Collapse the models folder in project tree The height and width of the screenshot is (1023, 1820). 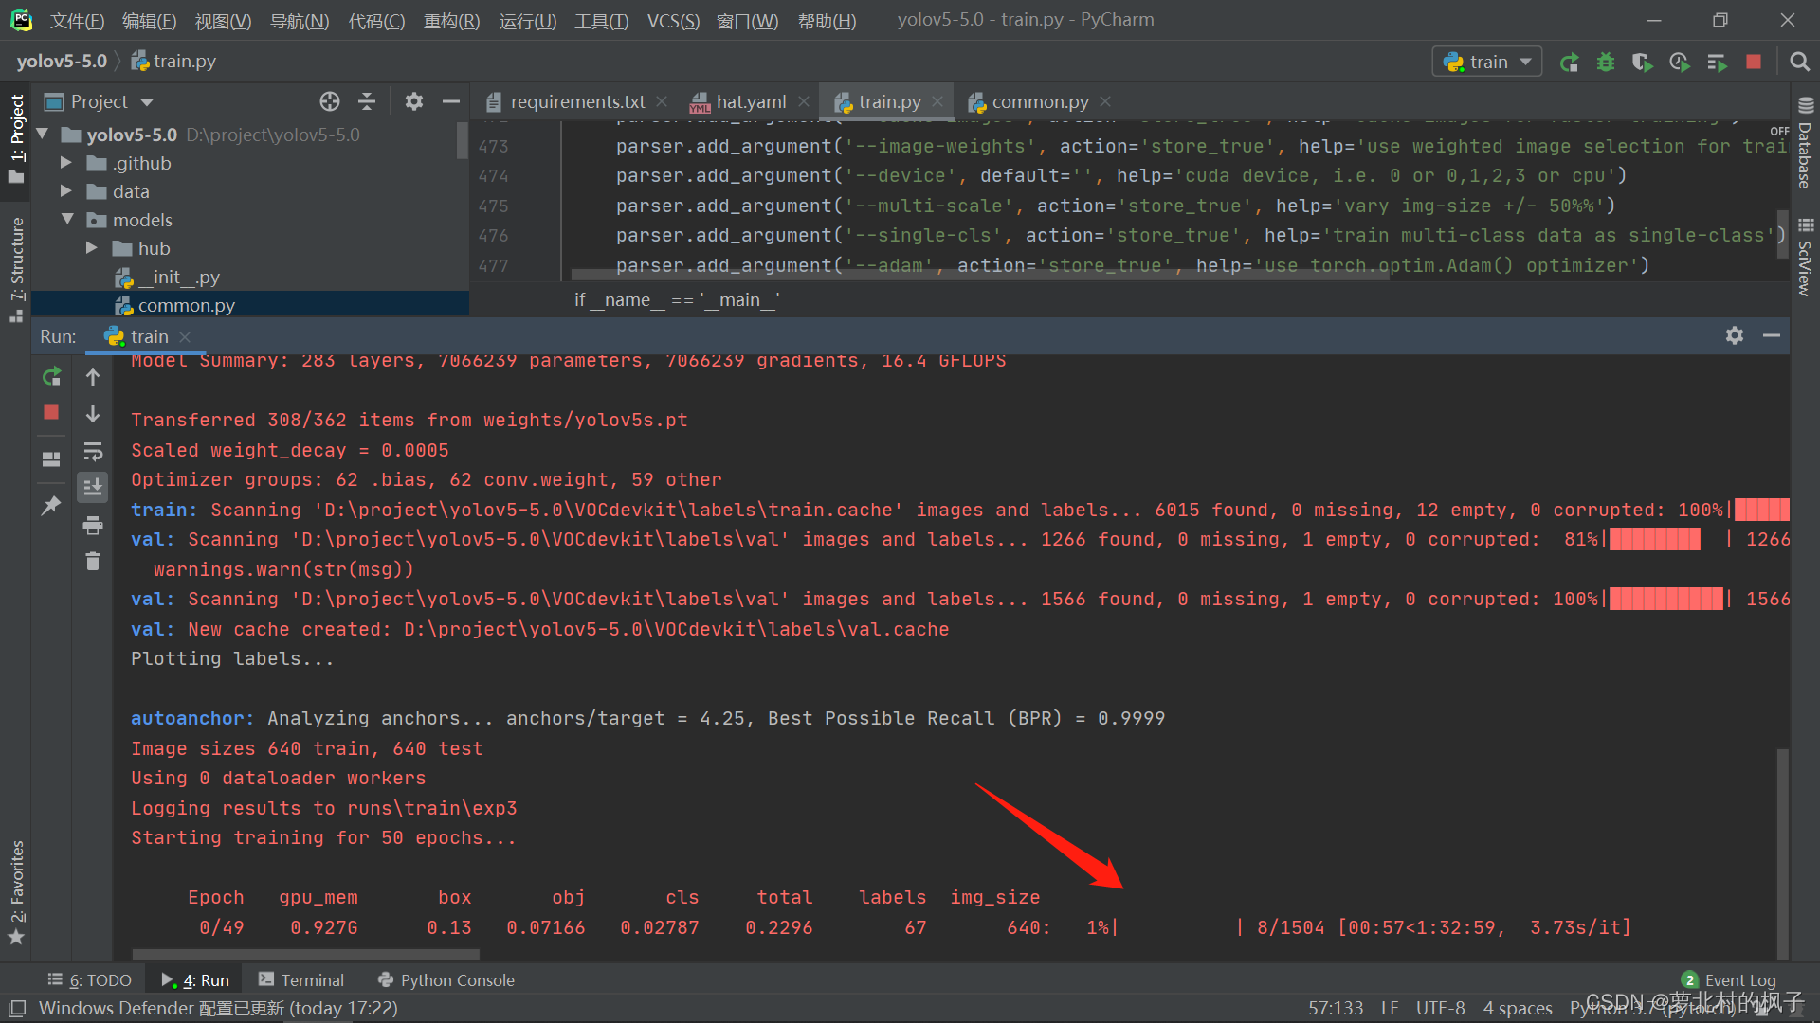tap(67, 220)
